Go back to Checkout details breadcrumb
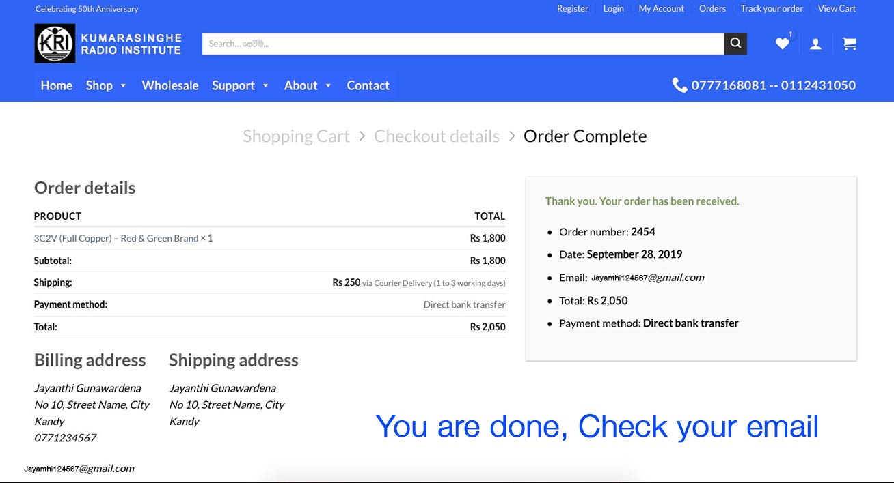This screenshot has height=483, width=894. coord(437,136)
